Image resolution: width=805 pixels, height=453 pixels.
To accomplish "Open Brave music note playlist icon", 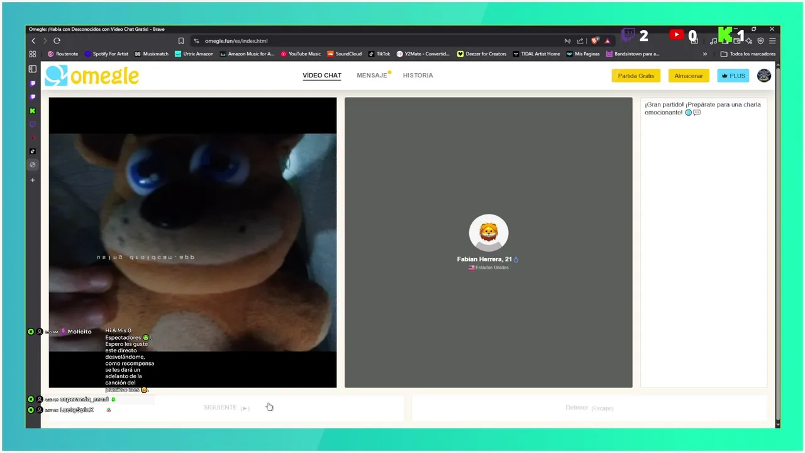I will (713, 41).
